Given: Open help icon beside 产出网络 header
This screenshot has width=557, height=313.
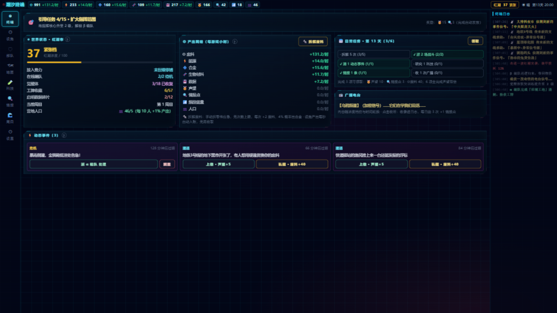Looking at the screenshot, I should pos(235,42).
